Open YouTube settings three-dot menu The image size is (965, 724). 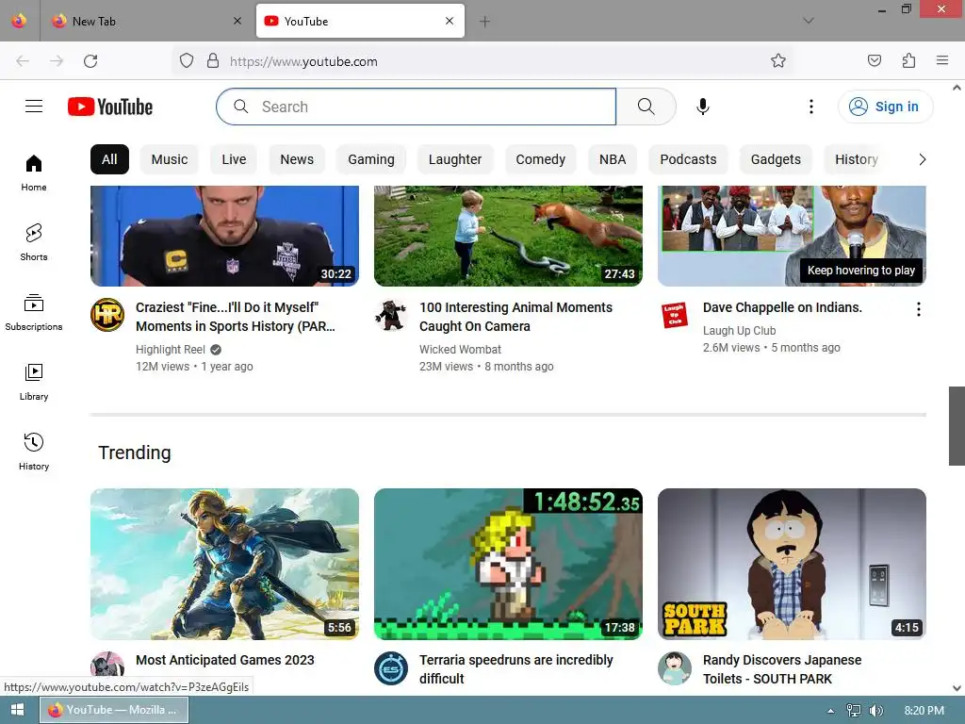tap(811, 107)
